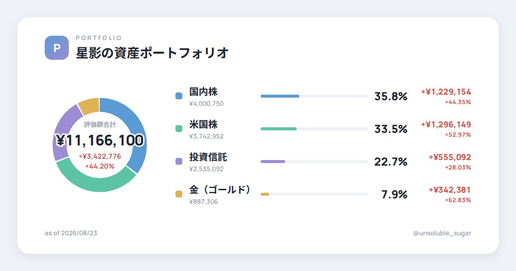Click the +52.97% return for 米国株

coord(458,135)
